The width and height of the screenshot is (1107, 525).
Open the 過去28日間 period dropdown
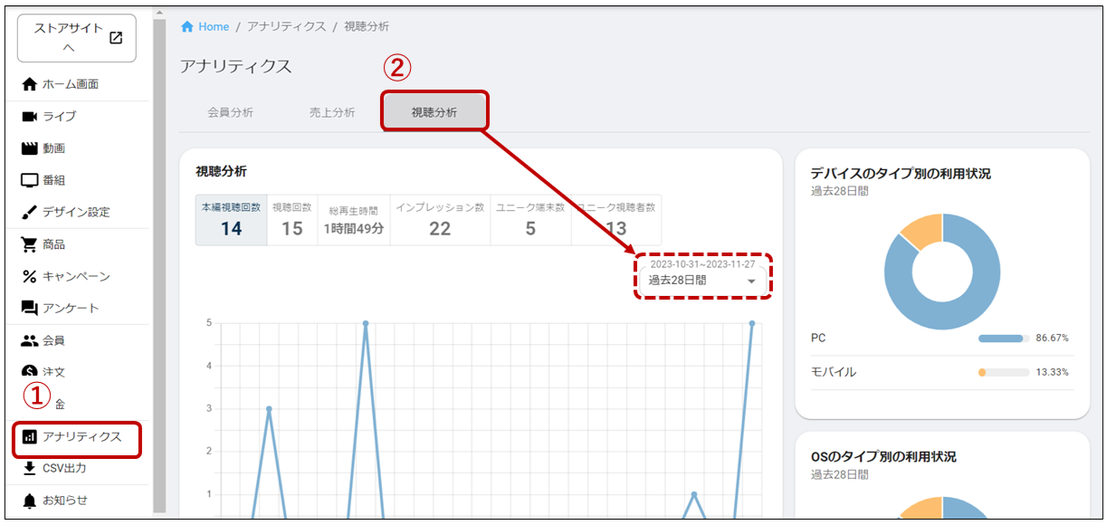[x=702, y=281]
